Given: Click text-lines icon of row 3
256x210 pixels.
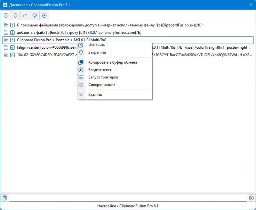Looking at the screenshot, I should click(6, 40).
